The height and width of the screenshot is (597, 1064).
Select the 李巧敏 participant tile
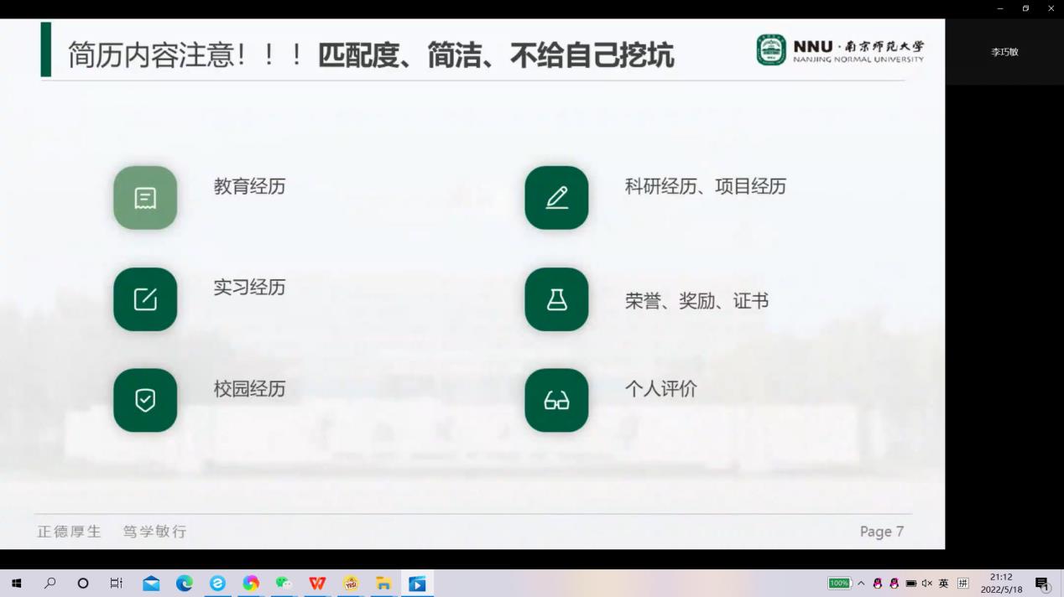1004,52
